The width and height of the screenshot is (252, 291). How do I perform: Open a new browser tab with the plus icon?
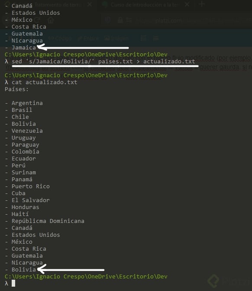click(202, 4)
